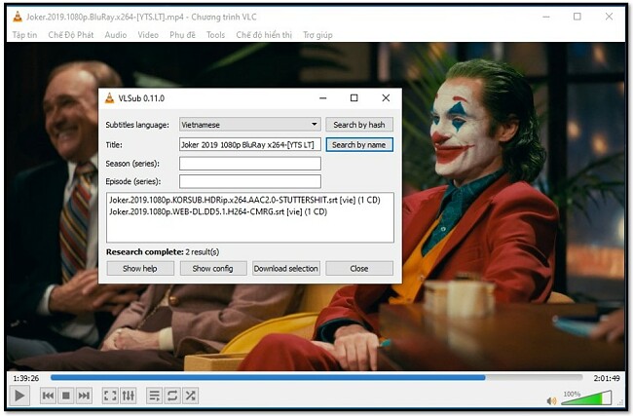The width and height of the screenshot is (633, 416).
Task: Show the playlist view icon
Action: click(154, 396)
